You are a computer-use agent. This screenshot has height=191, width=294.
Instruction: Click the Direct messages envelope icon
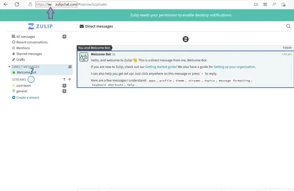pyautogui.click(x=82, y=26)
